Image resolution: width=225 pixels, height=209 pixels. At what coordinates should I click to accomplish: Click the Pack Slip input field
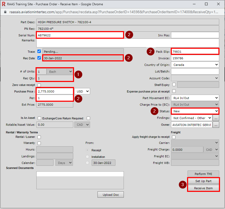(x=195, y=52)
